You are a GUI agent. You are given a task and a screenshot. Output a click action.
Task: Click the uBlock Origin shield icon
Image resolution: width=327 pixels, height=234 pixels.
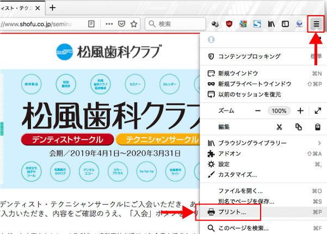click(x=229, y=24)
